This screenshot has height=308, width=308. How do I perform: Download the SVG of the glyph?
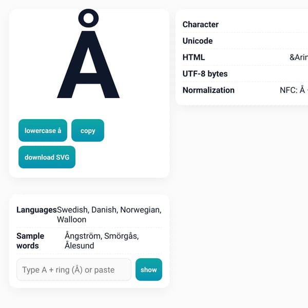click(47, 157)
